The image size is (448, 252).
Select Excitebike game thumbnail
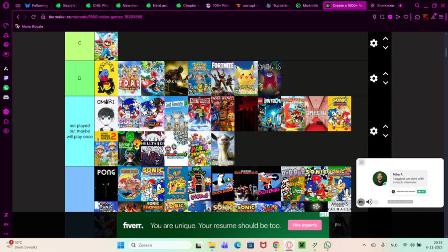[269, 184]
